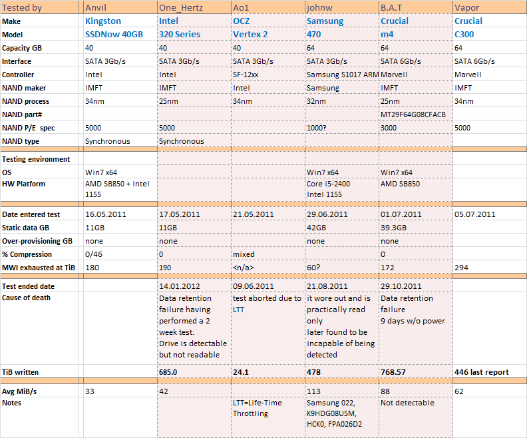The height and width of the screenshot is (438, 527).
Task: Select the B.A.T tester cell
Action: [x=416, y=7]
